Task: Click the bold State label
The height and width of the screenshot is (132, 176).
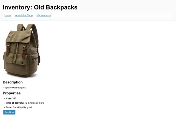Action: [9, 107]
